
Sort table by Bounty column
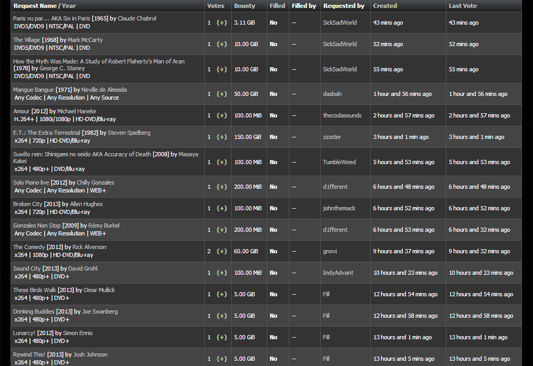pos(244,6)
